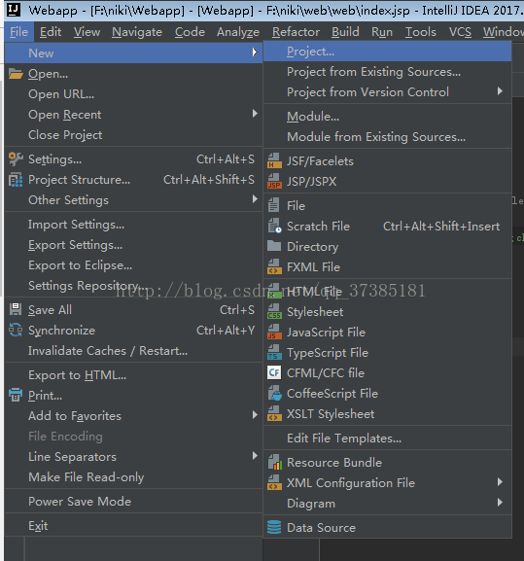The height and width of the screenshot is (561, 524).
Task: Select Open URL... menu item
Action: (133, 94)
